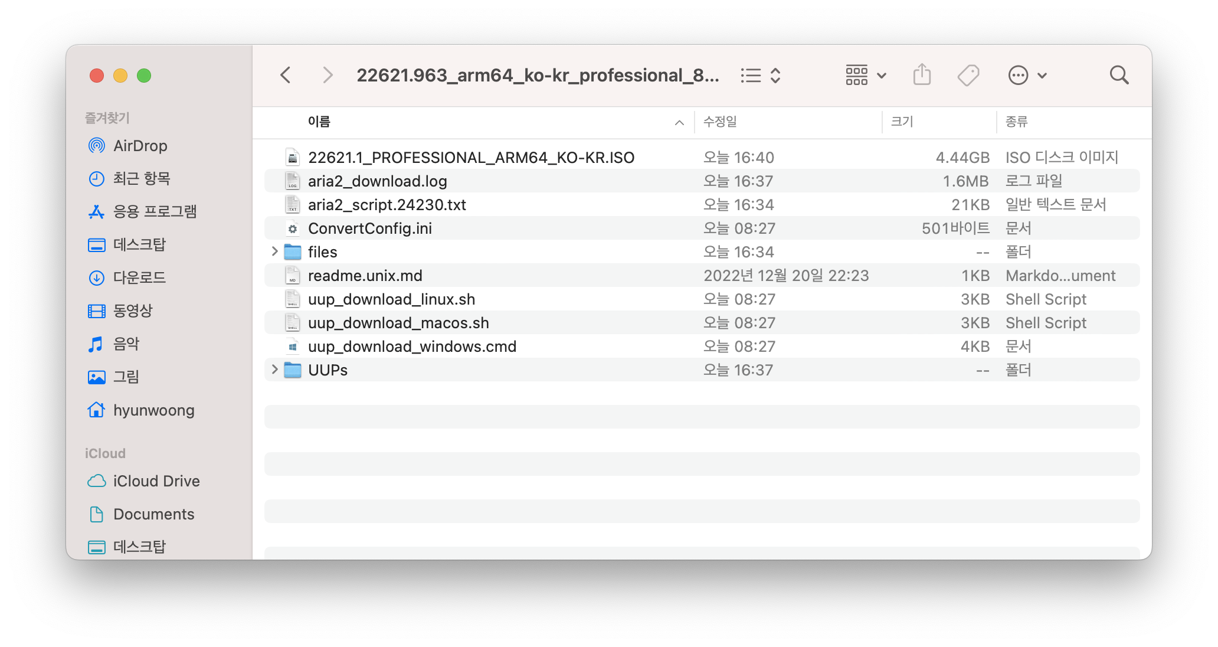Image resolution: width=1218 pixels, height=647 pixels.
Task: Go back with the left arrow
Action: click(286, 75)
